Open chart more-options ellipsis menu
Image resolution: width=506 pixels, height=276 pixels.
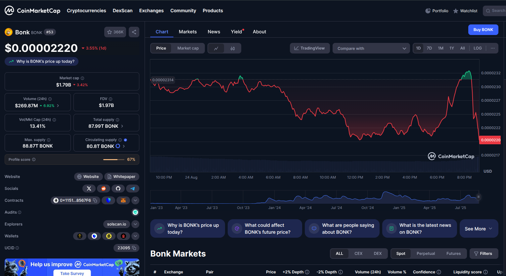pos(493,48)
